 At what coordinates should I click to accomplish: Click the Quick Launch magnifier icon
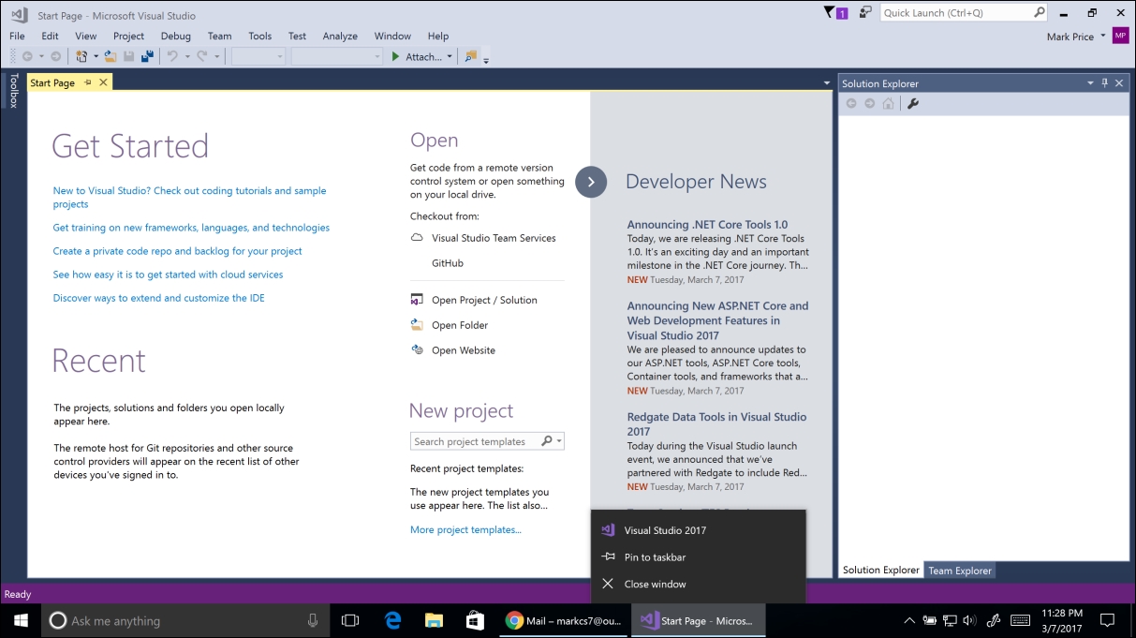pos(1039,12)
